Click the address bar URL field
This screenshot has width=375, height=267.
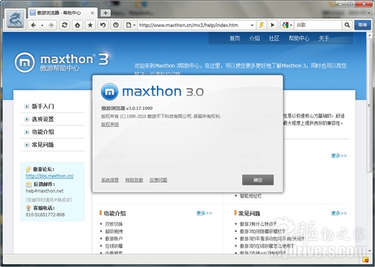point(193,25)
